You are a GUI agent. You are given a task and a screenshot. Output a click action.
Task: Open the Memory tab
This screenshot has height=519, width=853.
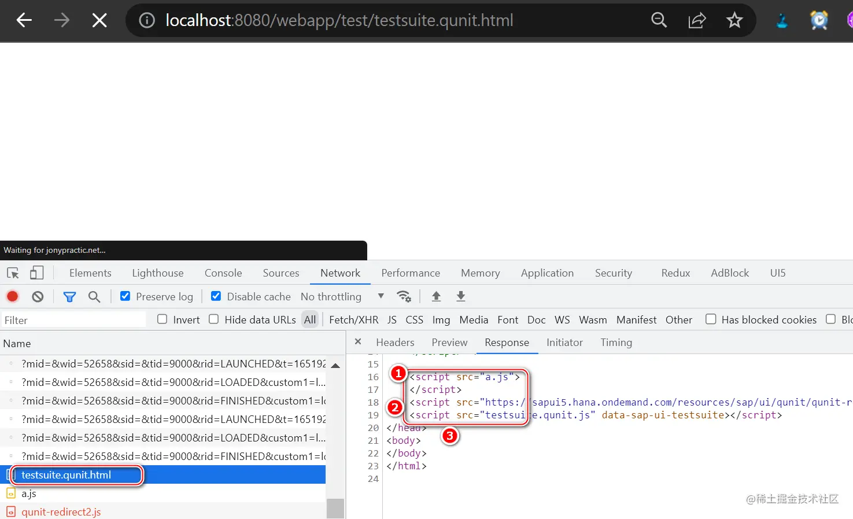pos(480,273)
